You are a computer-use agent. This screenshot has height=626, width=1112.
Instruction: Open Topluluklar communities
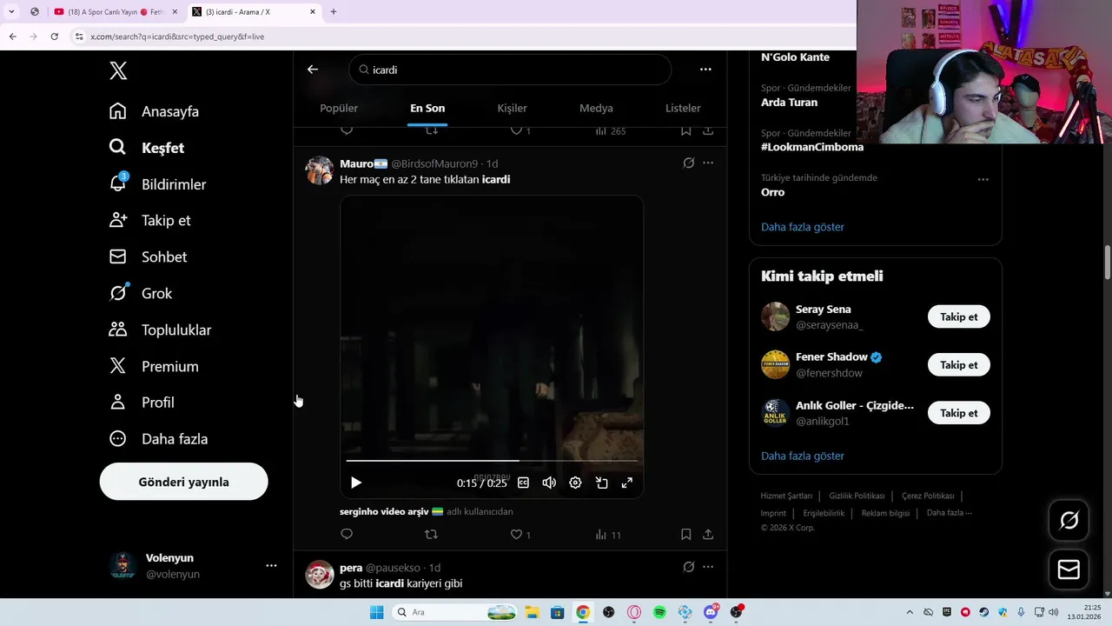[160, 330]
